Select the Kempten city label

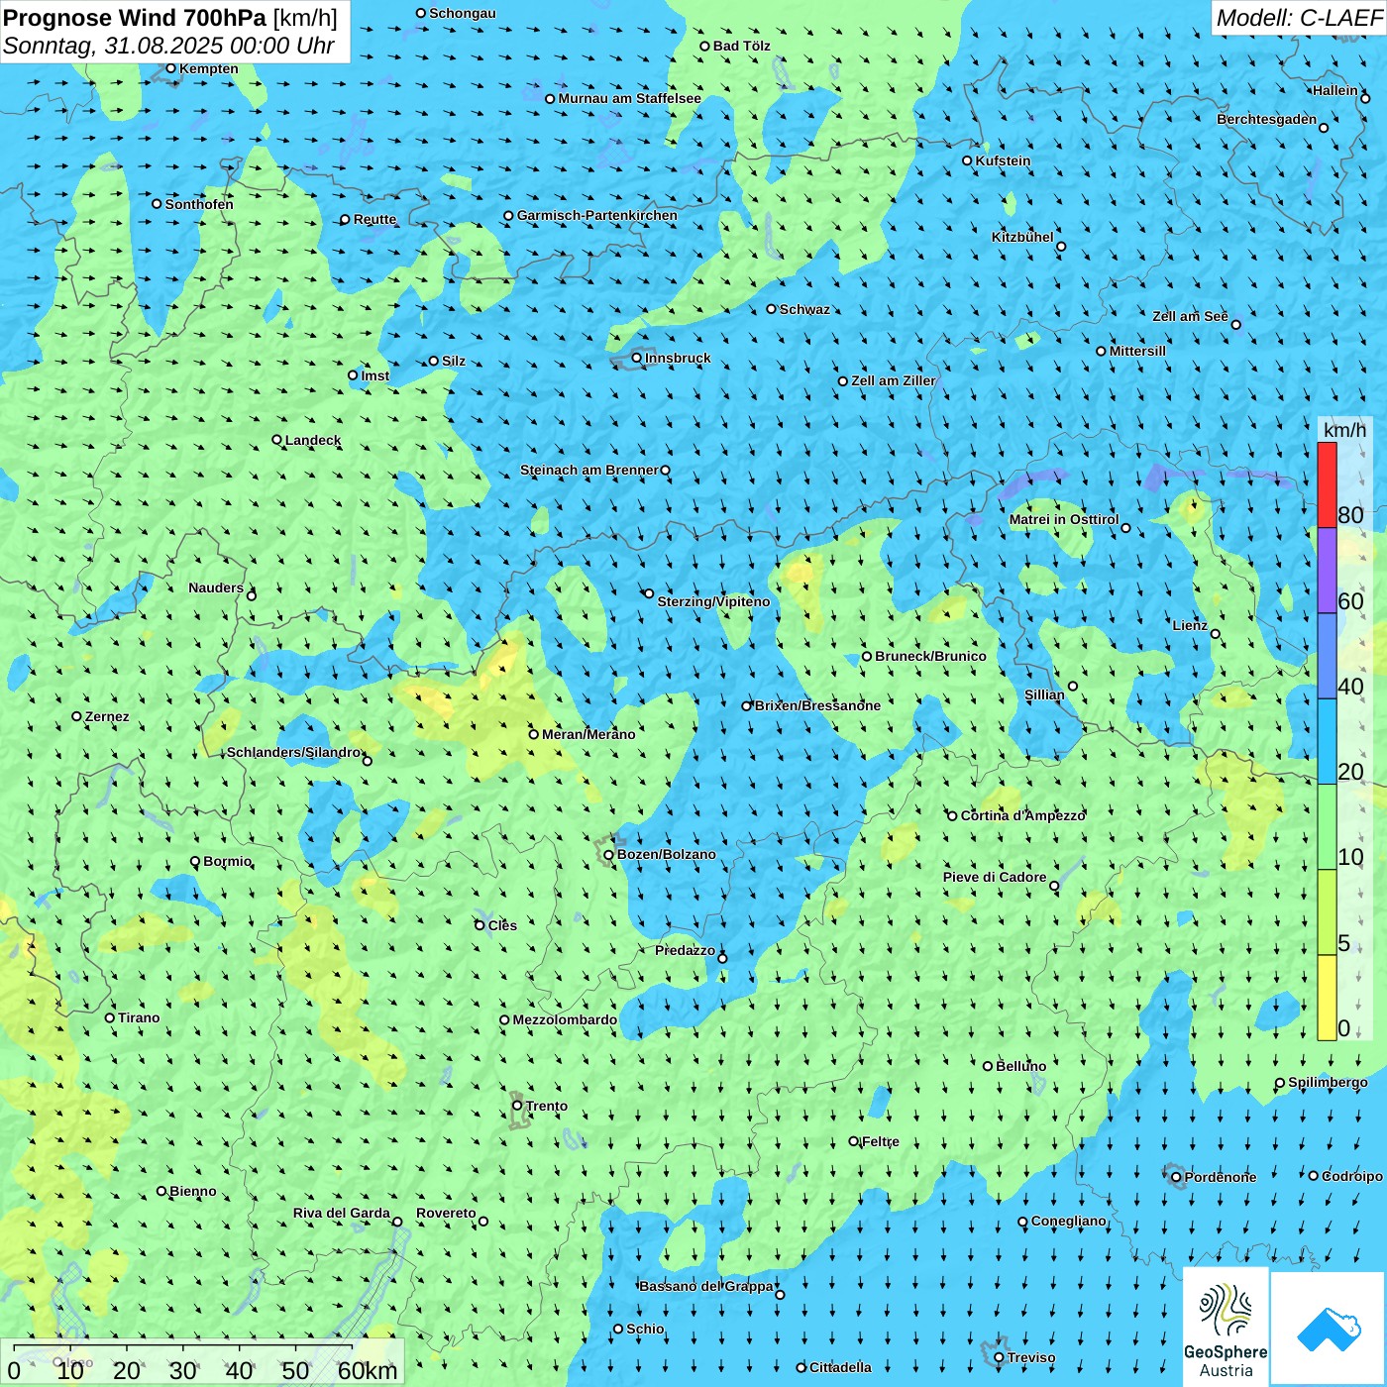(x=209, y=68)
